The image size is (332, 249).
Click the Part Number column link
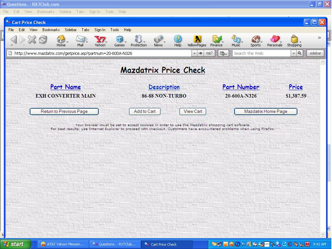(x=241, y=87)
